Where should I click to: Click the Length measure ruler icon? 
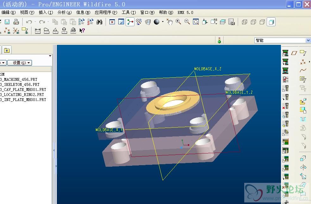coord(47,31)
